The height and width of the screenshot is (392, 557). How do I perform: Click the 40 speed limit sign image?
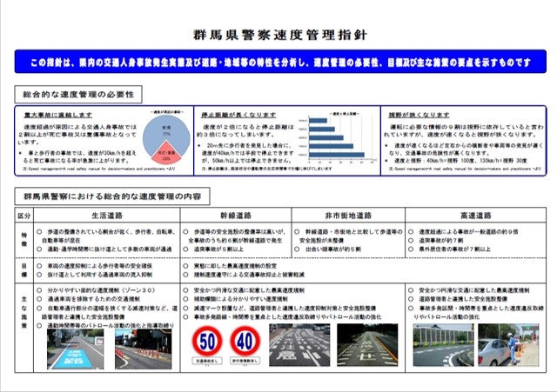(x=245, y=342)
